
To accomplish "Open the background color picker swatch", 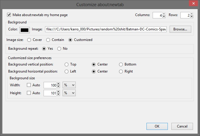I will pos(24,30).
